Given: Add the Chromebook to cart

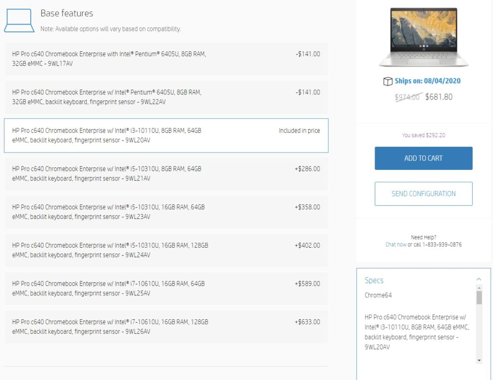Looking at the screenshot, I should point(423,158).
